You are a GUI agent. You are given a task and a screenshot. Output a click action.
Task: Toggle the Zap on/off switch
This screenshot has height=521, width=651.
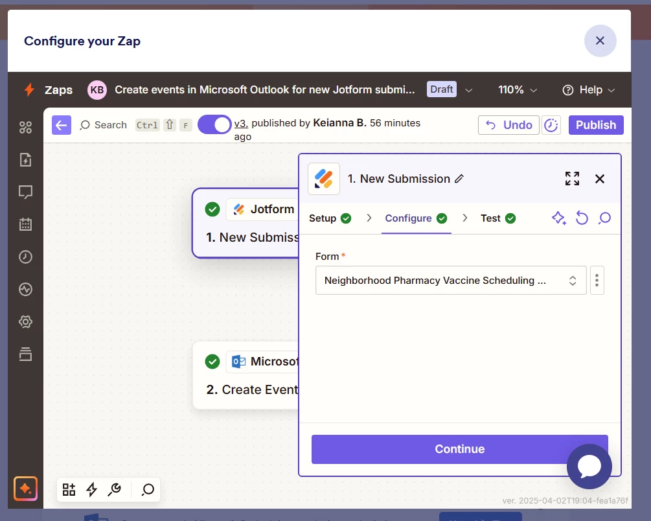pos(214,124)
